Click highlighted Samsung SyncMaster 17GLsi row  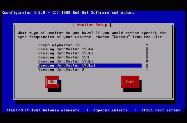coord(90,66)
